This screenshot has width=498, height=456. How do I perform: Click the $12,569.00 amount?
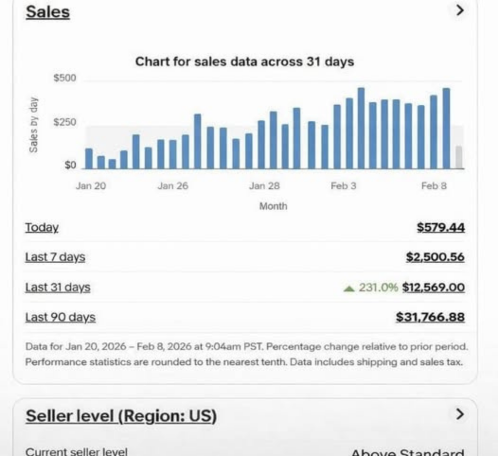(x=433, y=287)
